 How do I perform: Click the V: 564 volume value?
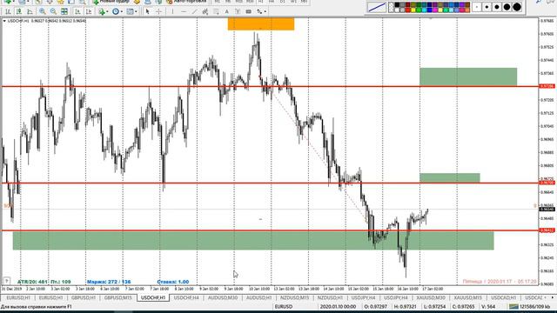[x=488, y=307]
